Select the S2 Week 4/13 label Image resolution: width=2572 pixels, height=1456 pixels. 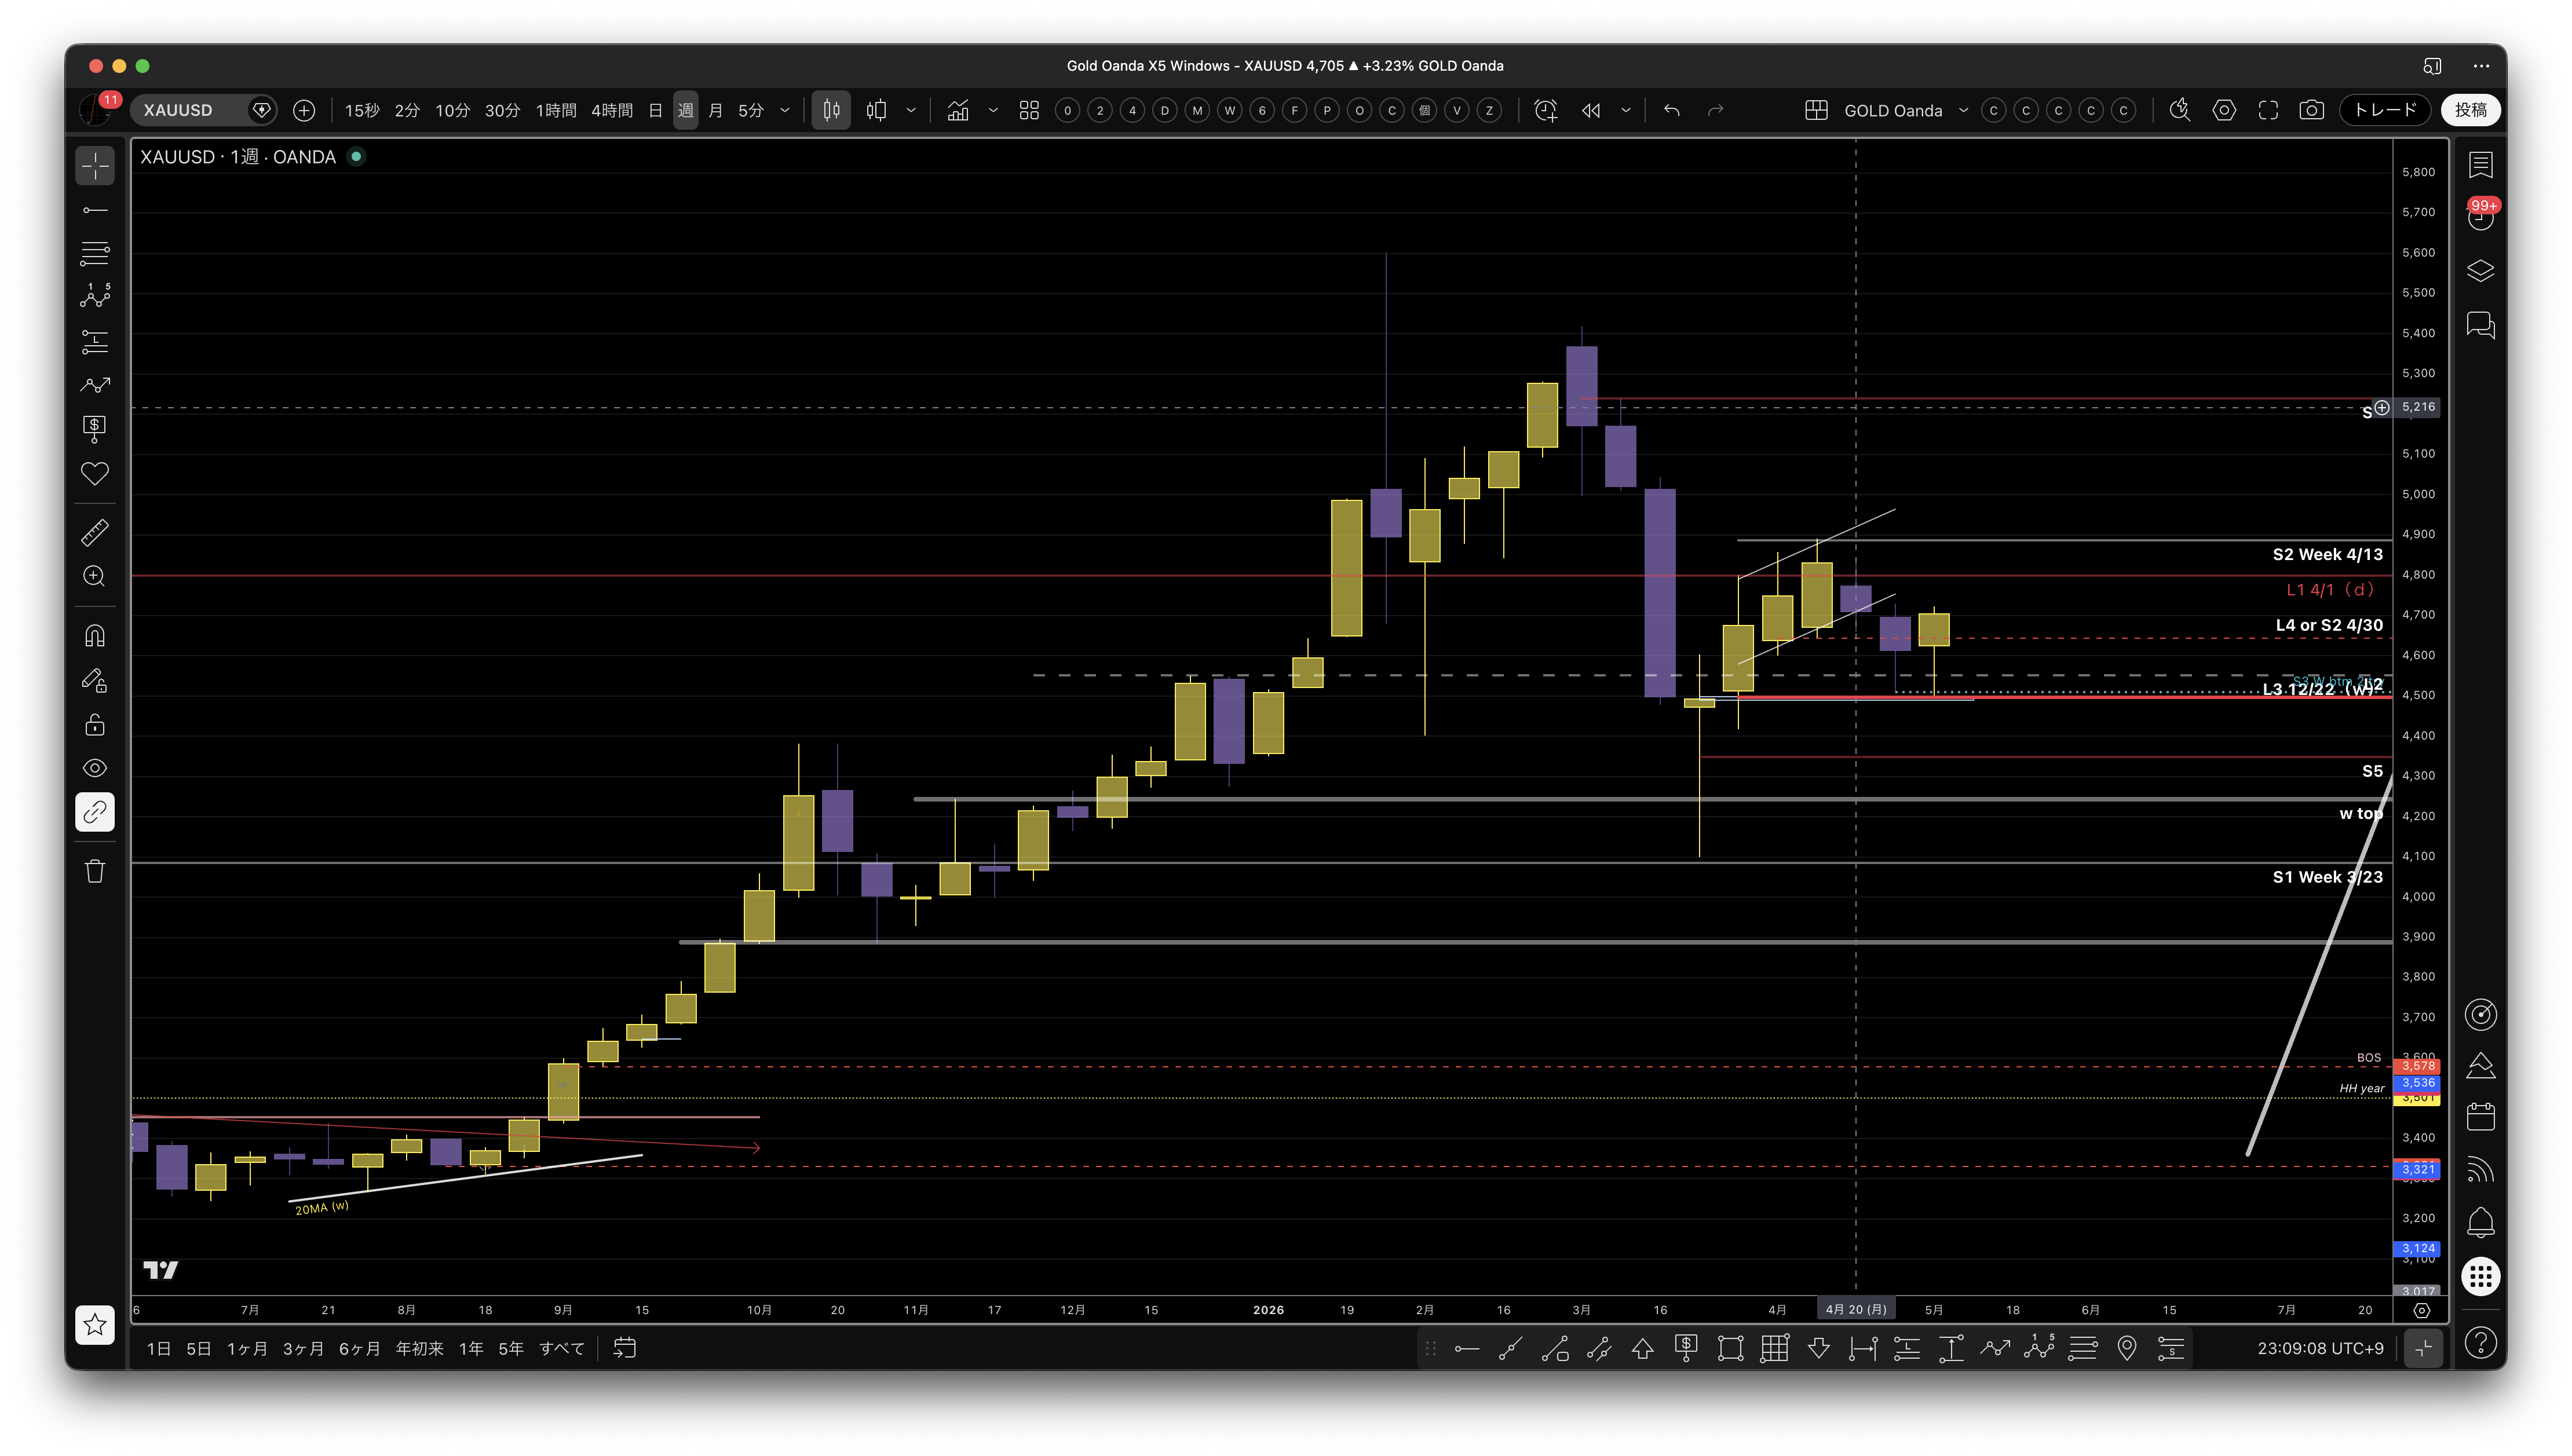(2327, 555)
